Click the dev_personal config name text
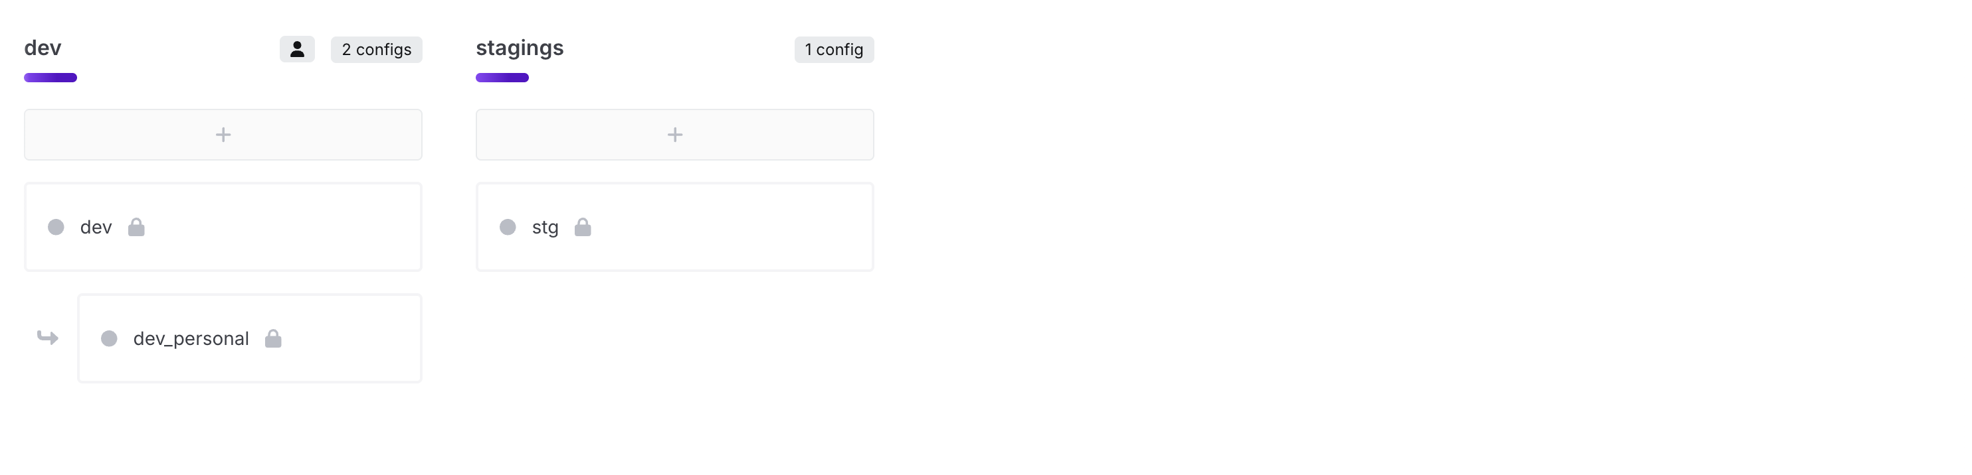 point(191,339)
